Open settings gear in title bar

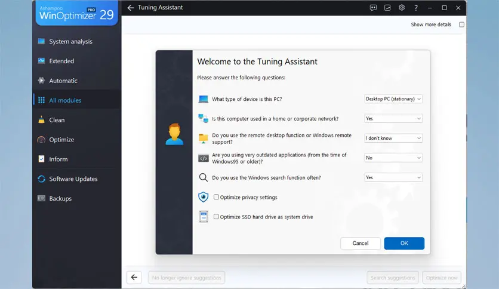[x=402, y=8]
